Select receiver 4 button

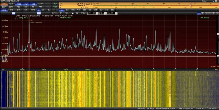tap(210, 13)
